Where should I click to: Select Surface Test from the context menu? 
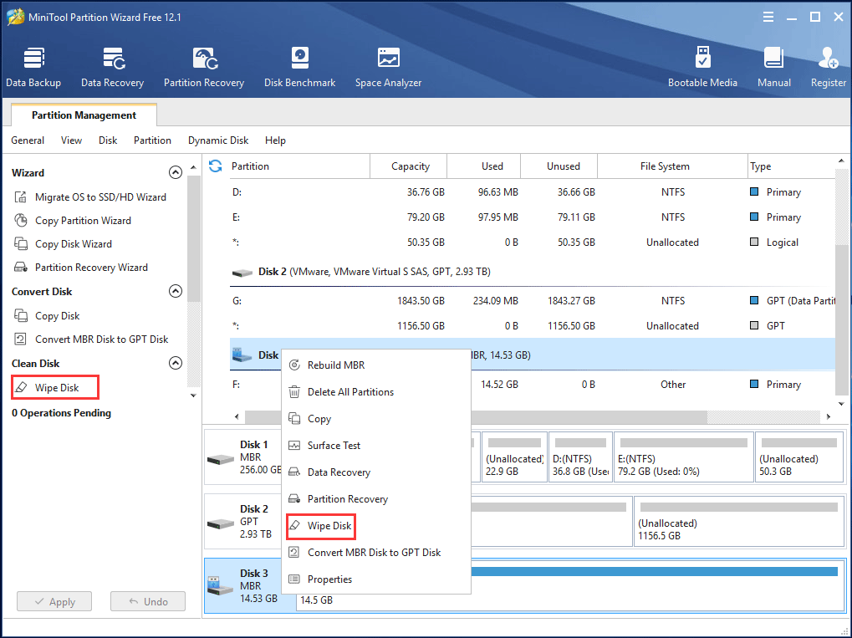[x=334, y=445]
